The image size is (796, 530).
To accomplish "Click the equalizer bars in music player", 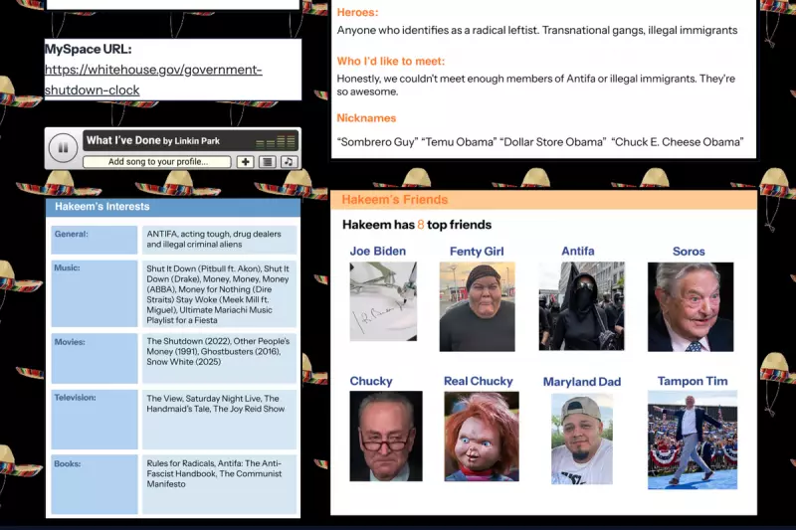I will (276, 141).
